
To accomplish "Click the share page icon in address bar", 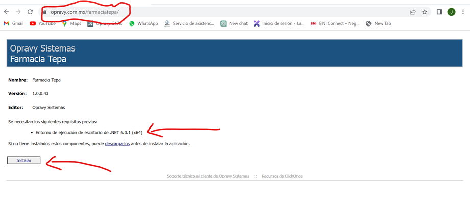I will (413, 12).
